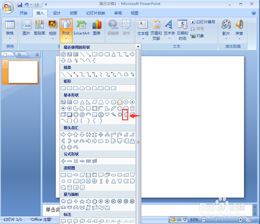Start slide show from status bar
Image resolution: width=260 pixels, height=224 pixels.
pos(185,220)
